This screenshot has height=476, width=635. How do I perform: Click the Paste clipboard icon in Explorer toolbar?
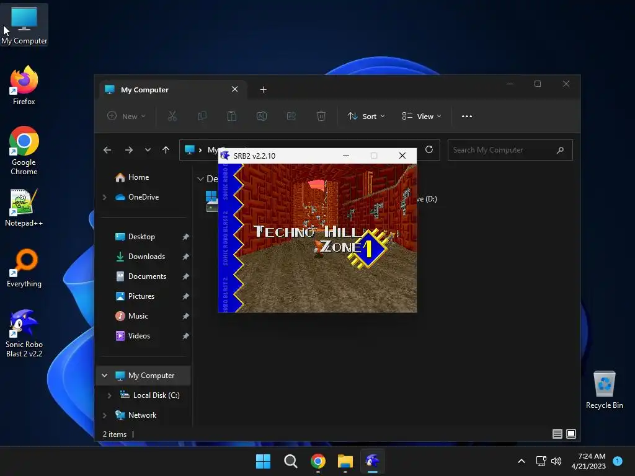232,116
